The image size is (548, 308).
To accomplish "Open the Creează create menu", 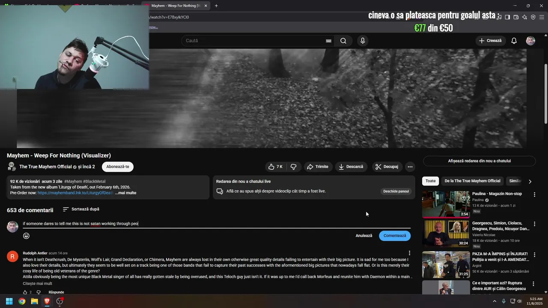I will 490,41.
